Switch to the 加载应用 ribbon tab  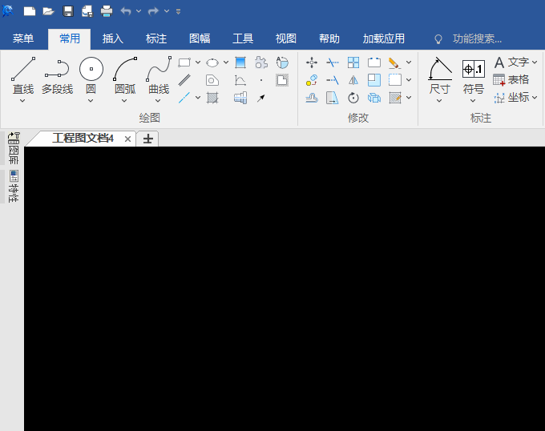point(384,38)
